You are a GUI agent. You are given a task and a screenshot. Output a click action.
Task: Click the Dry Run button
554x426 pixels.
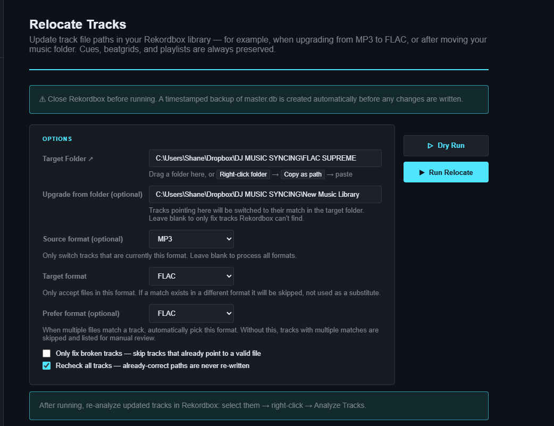point(446,146)
